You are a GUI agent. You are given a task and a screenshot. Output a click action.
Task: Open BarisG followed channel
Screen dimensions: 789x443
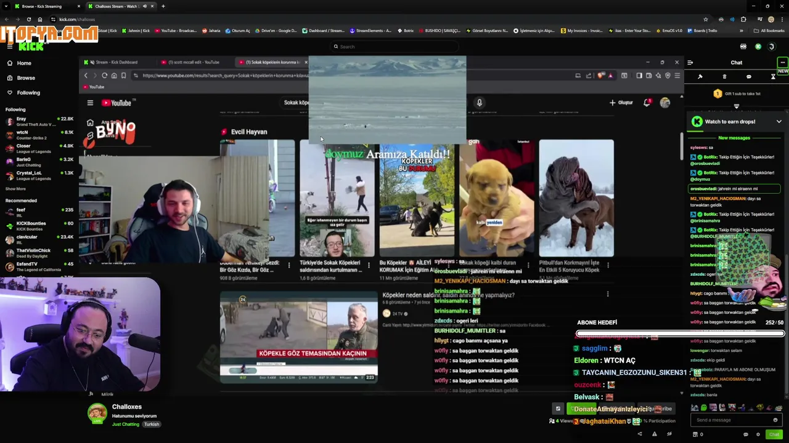39,162
